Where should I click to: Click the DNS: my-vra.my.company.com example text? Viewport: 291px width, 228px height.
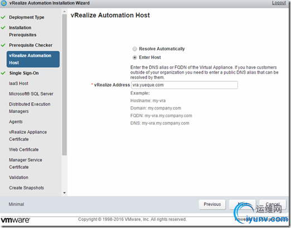160,123
